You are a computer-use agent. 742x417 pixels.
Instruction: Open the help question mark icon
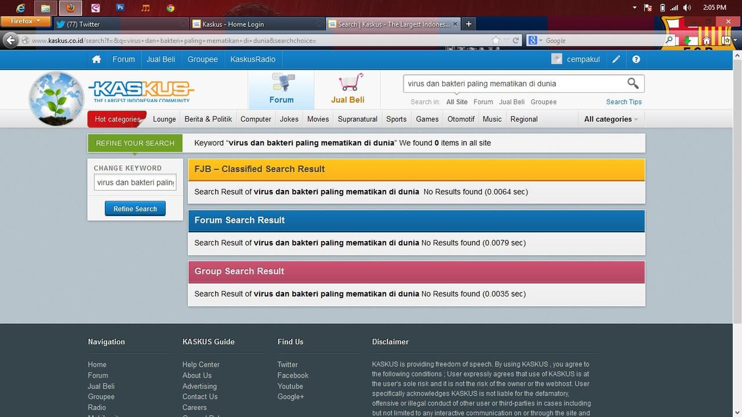click(x=636, y=59)
